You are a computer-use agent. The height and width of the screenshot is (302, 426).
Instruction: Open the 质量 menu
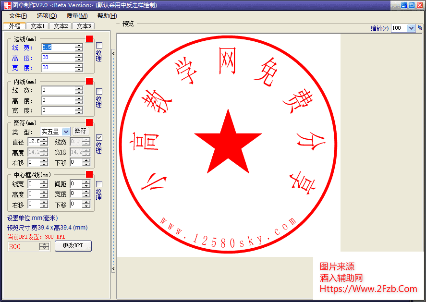coord(77,16)
